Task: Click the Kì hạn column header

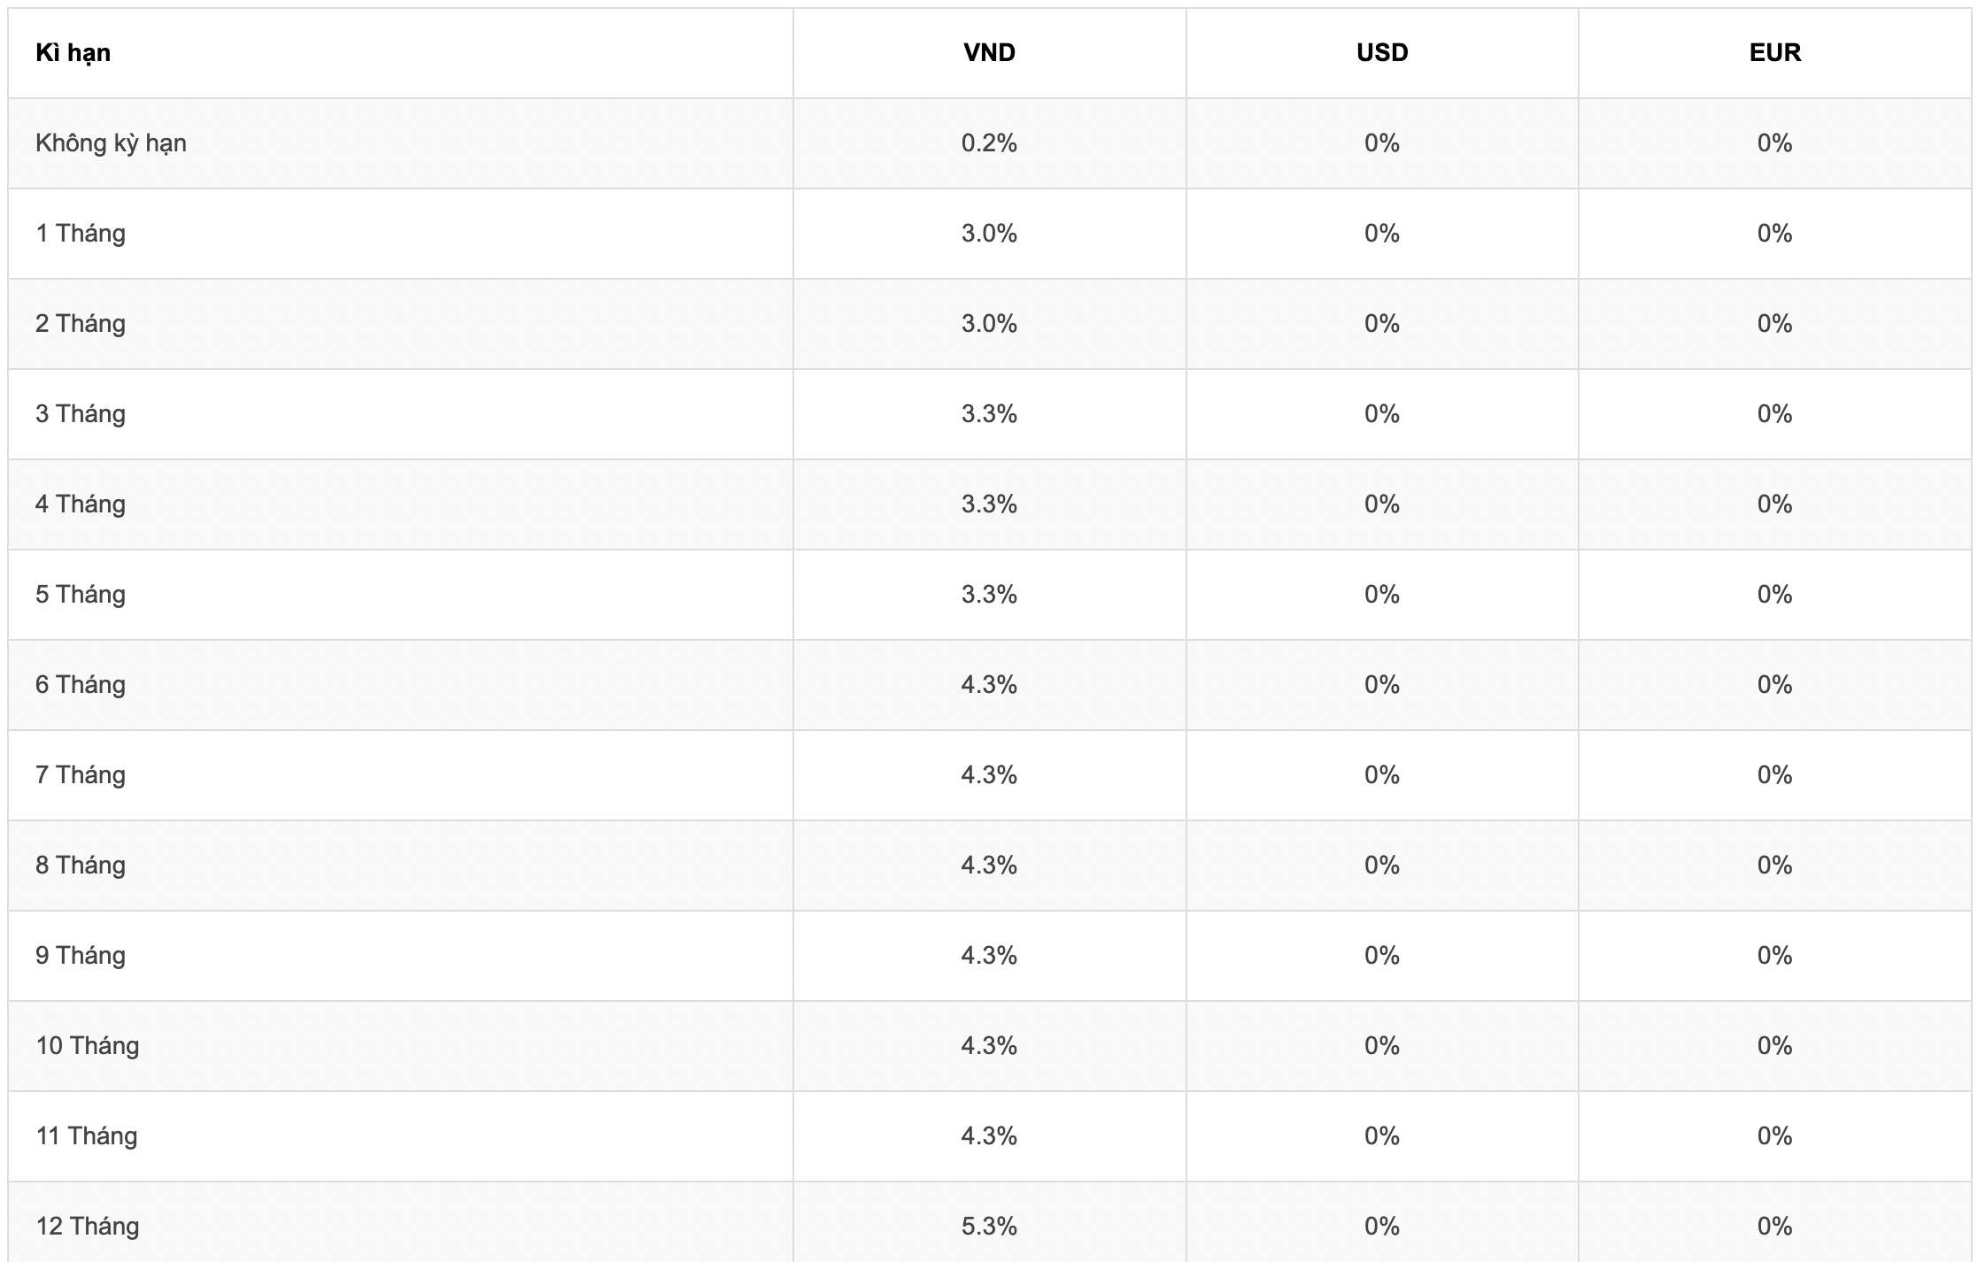Action: coord(73,53)
